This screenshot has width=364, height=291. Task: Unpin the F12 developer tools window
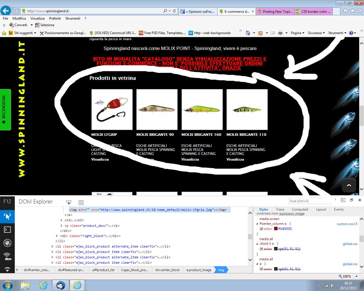351,200
